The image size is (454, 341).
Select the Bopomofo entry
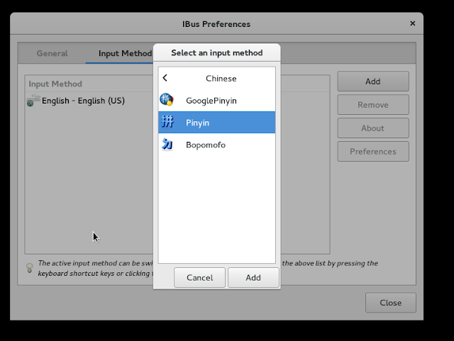click(x=216, y=145)
